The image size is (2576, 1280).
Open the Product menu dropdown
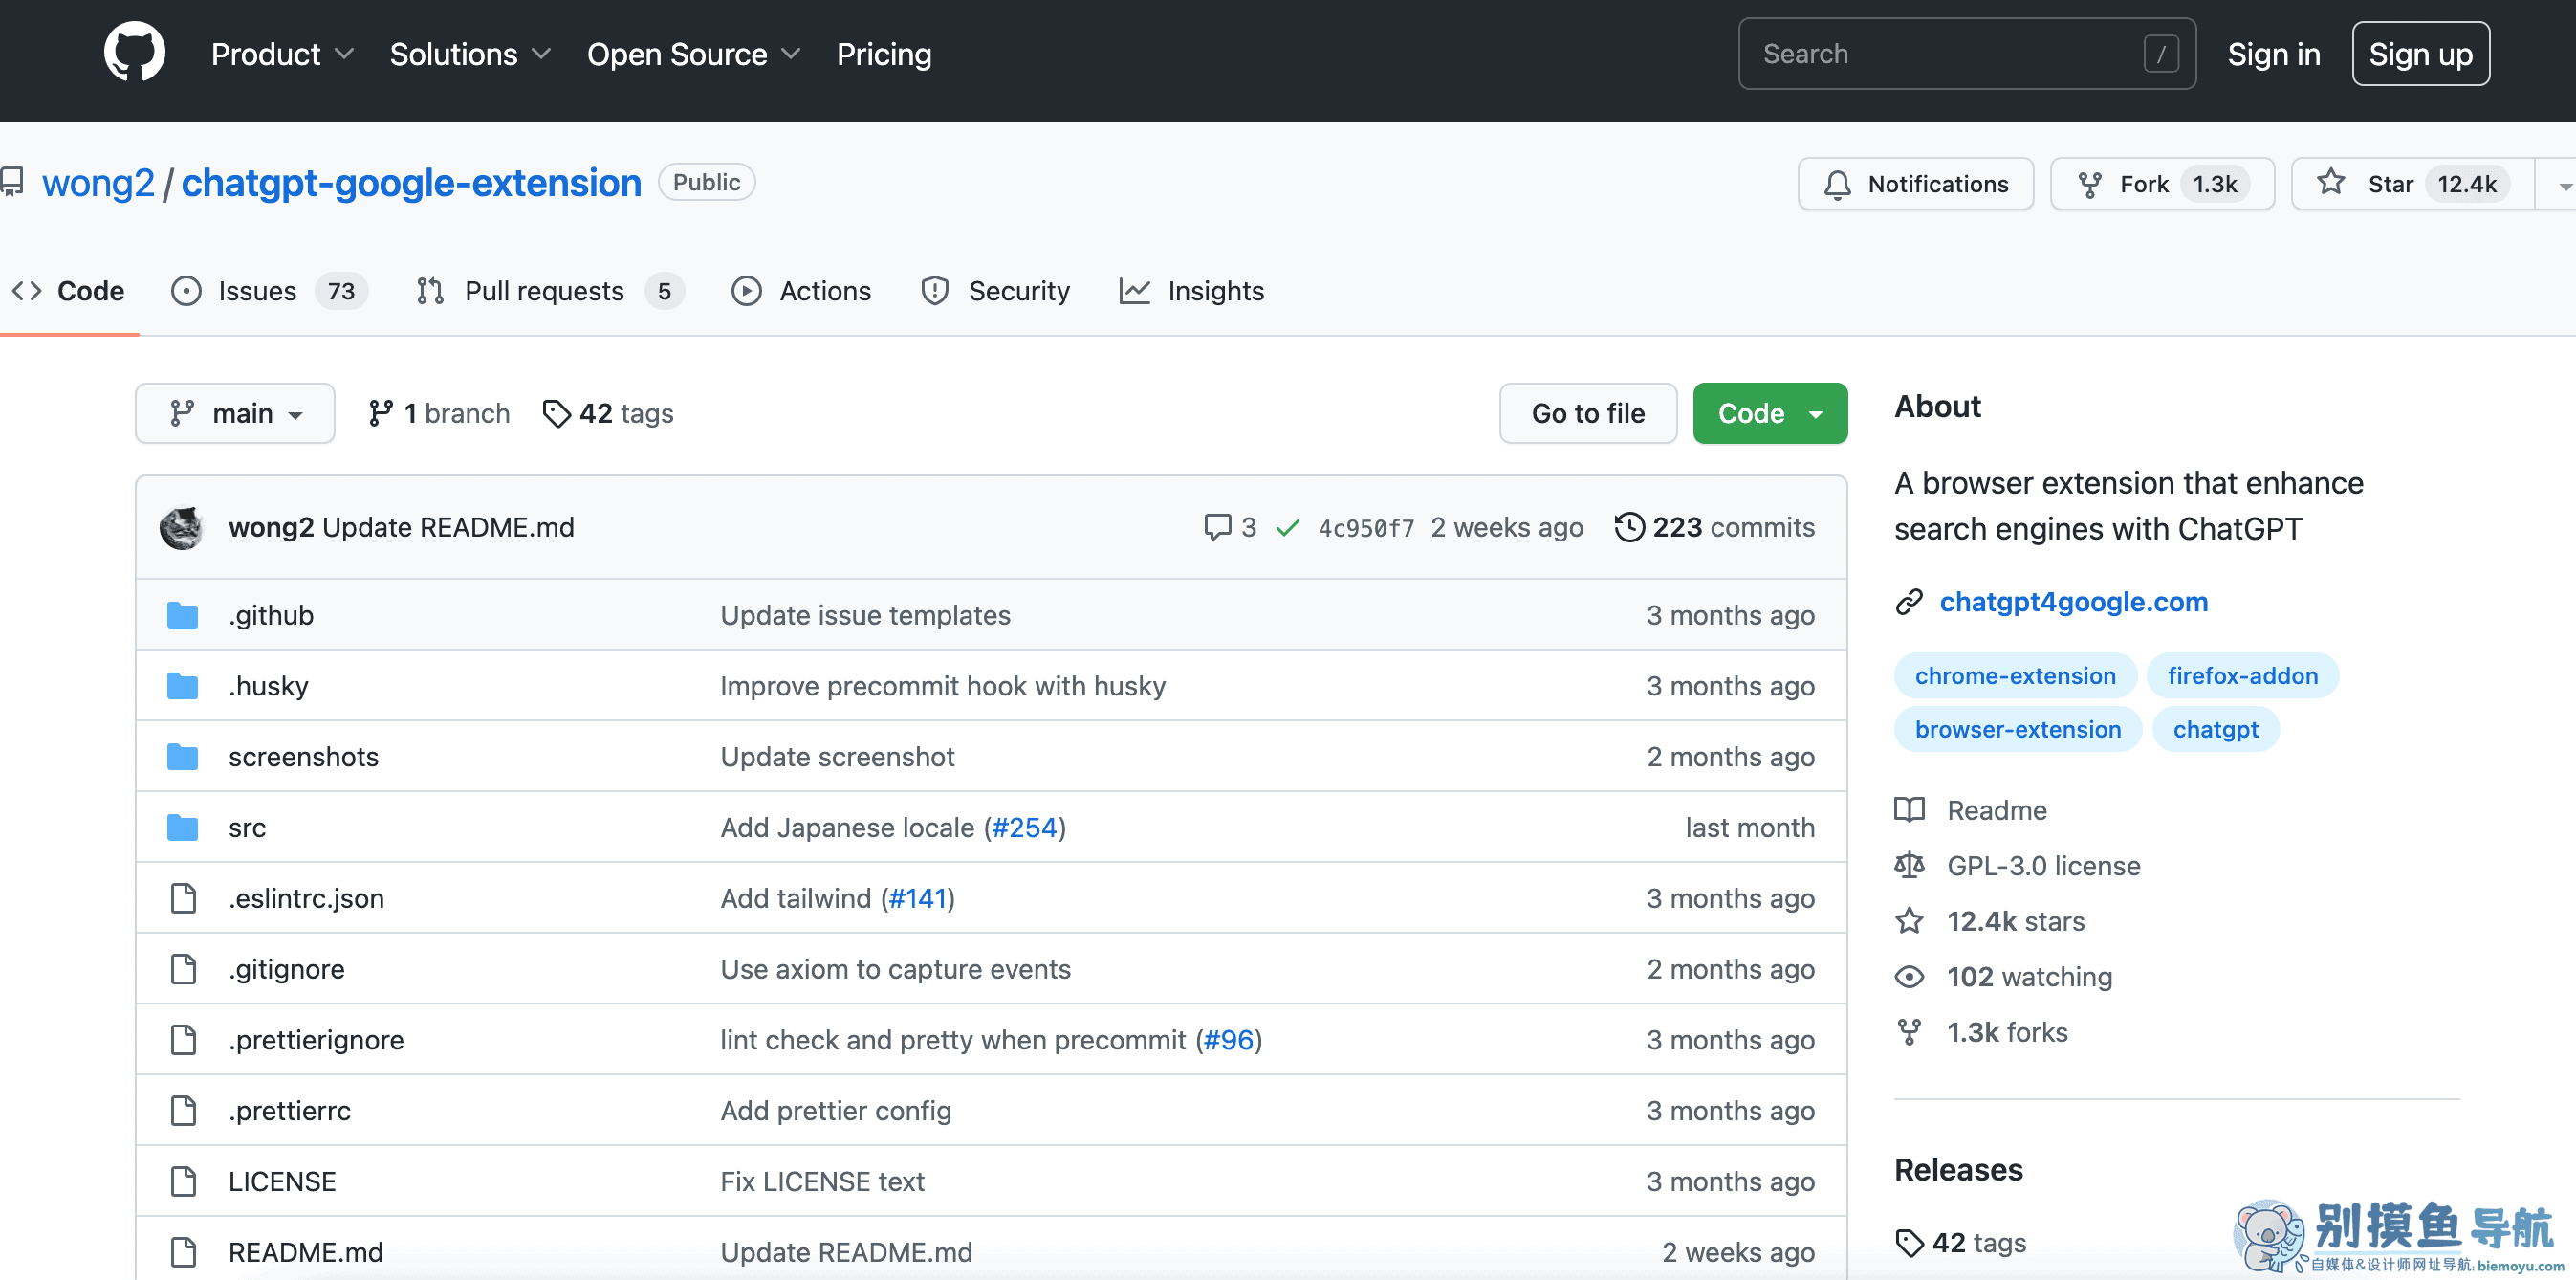pos(282,54)
